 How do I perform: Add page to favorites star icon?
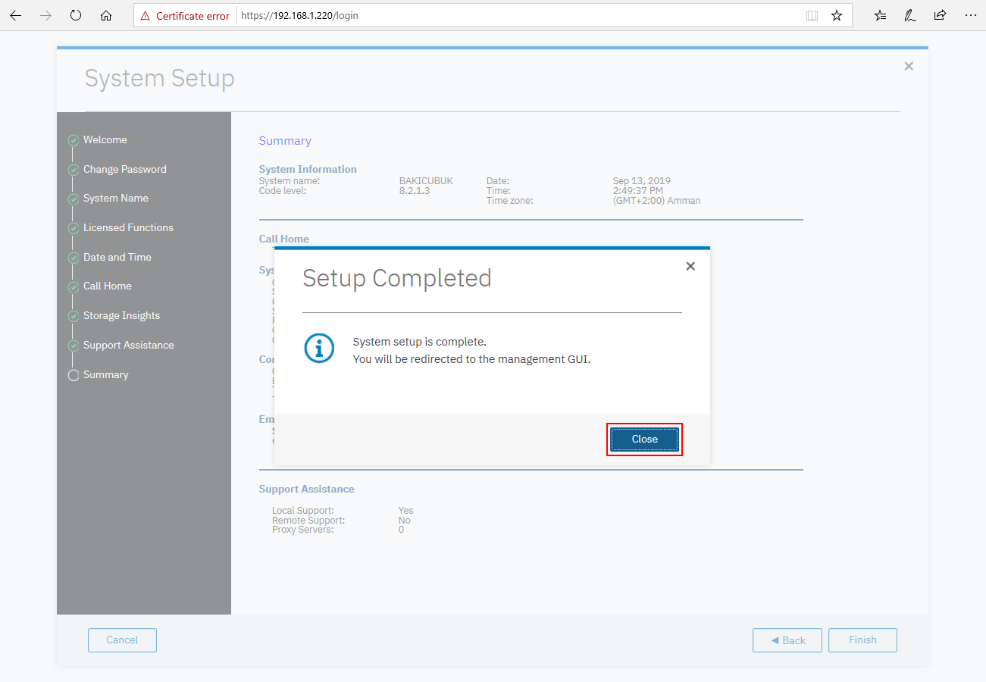tap(837, 15)
